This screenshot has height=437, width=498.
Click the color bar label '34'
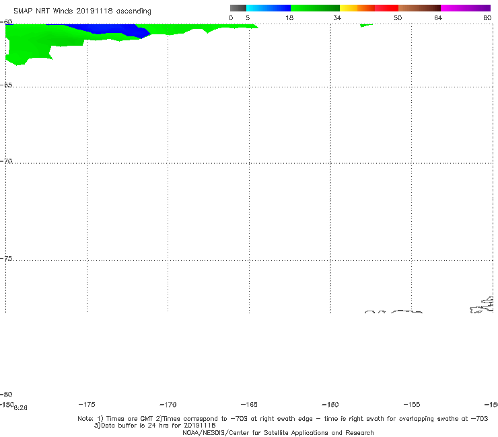pos(337,17)
